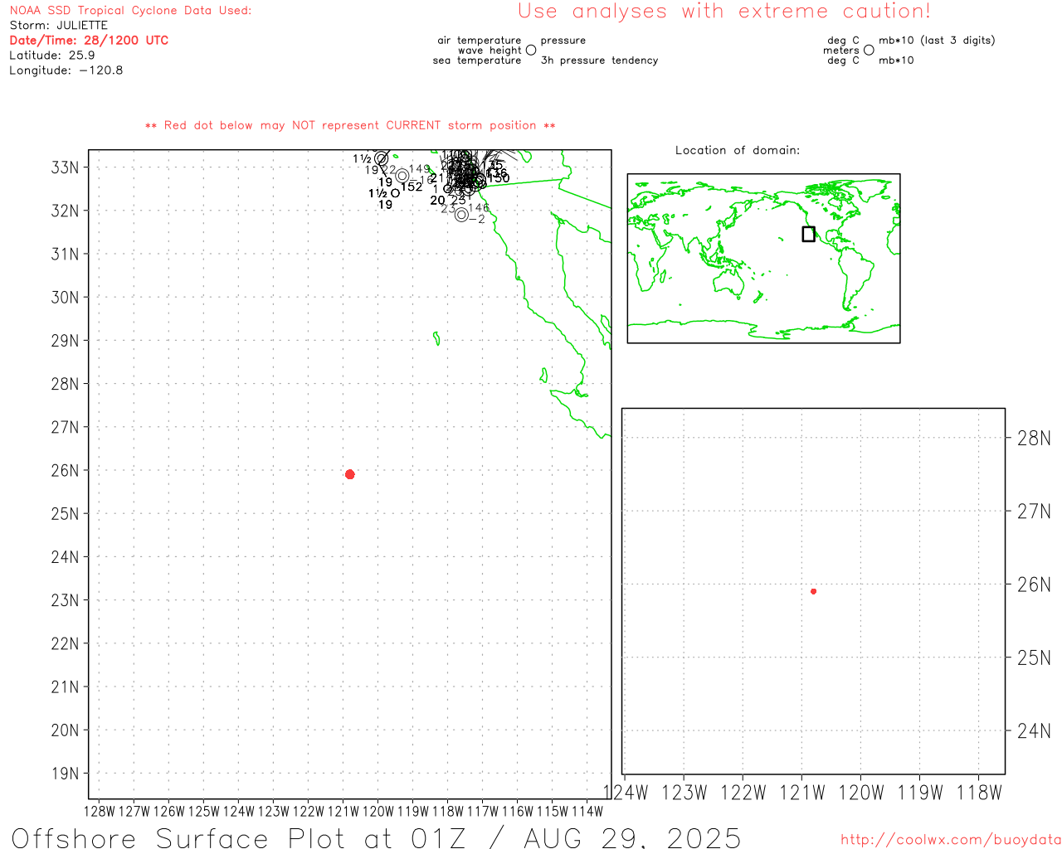Click 'Use analyses with extreme caution!' warning
Screen dimensions: 1062x849
[724, 12]
